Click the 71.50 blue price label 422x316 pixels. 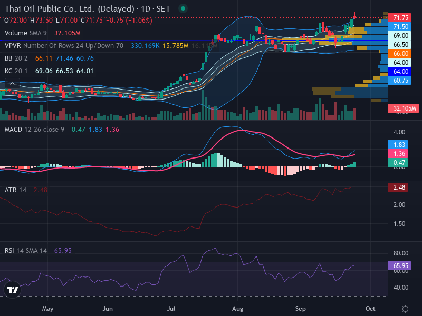pos(400,27)
